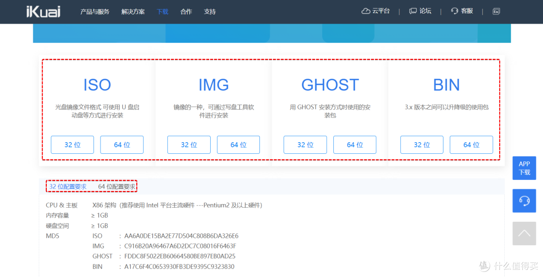This screenshot has height=277, width=543.
Task: Click the back-to-top arrow button
Action: (524, 233)
